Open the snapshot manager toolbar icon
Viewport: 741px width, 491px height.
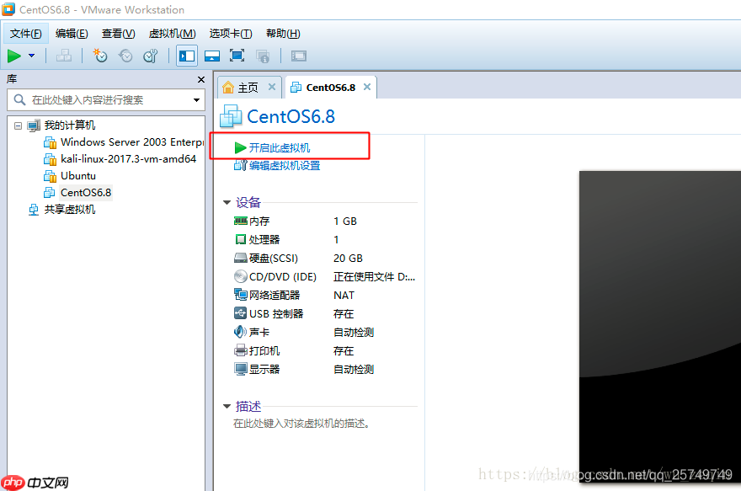tap(150, 56)
